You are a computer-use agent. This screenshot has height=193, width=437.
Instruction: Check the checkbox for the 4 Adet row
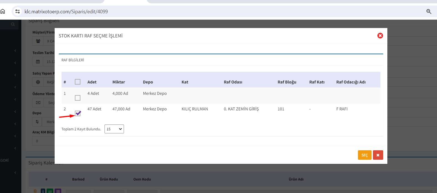[78, 98]
